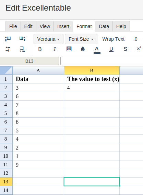This screenshot has width=143, height=195.
Task: Switch to the Insert tab
Action: click(63, 26)
